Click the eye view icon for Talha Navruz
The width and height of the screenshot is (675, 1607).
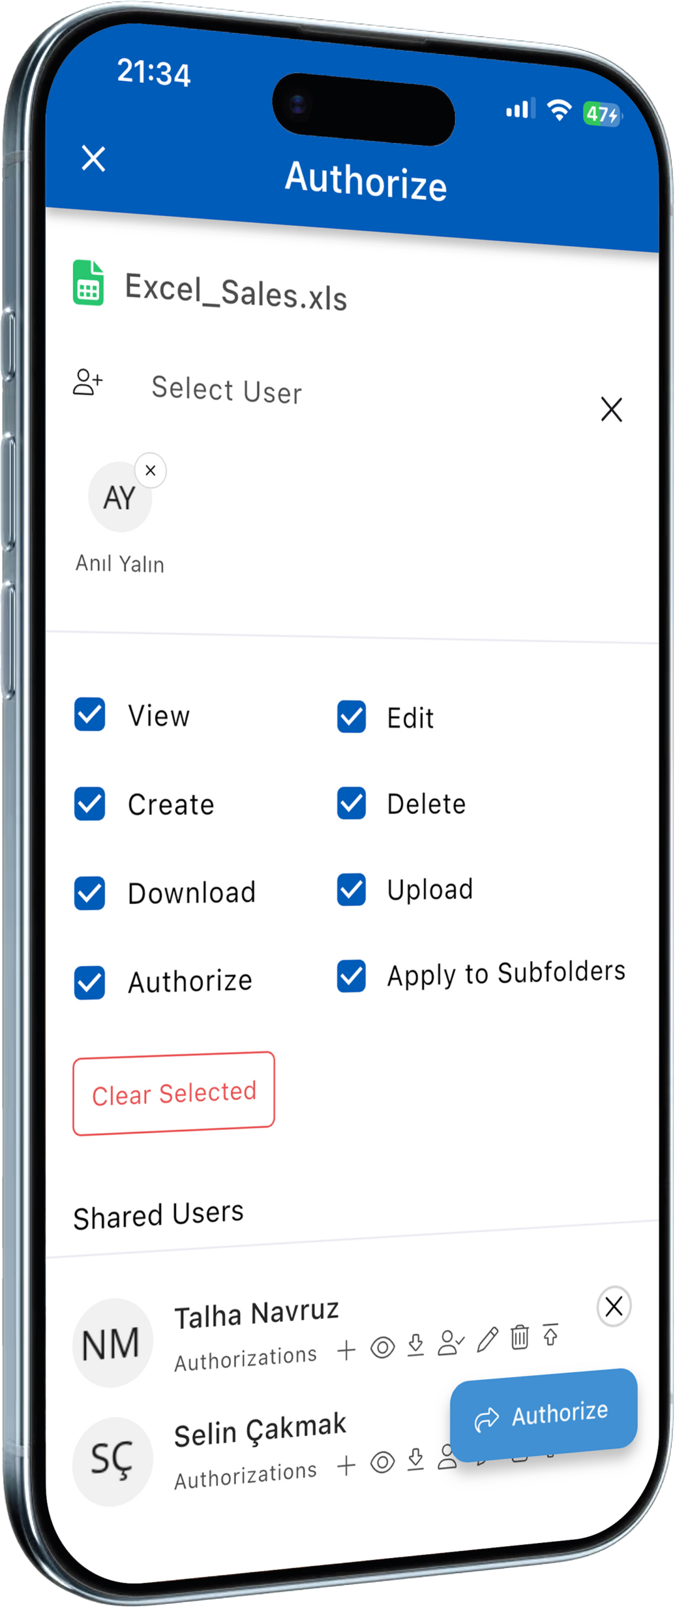coord(382,1346)
